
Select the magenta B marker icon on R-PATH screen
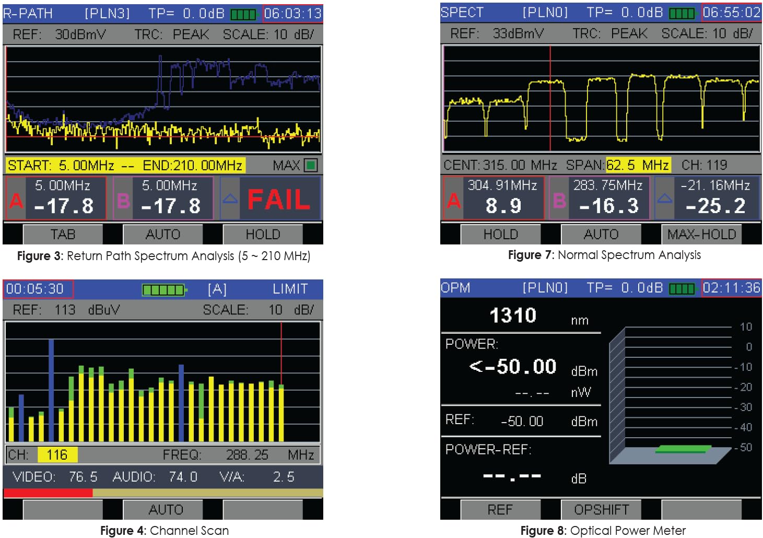coord(124,201)
